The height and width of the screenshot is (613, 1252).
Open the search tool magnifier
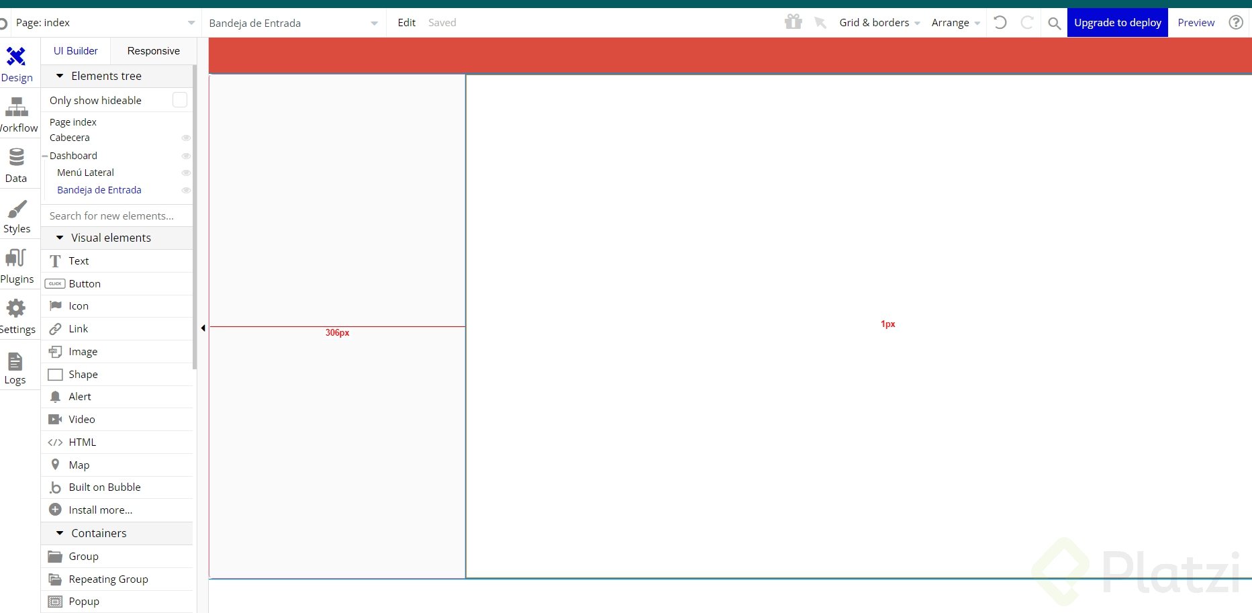[x=1054, y=23]
